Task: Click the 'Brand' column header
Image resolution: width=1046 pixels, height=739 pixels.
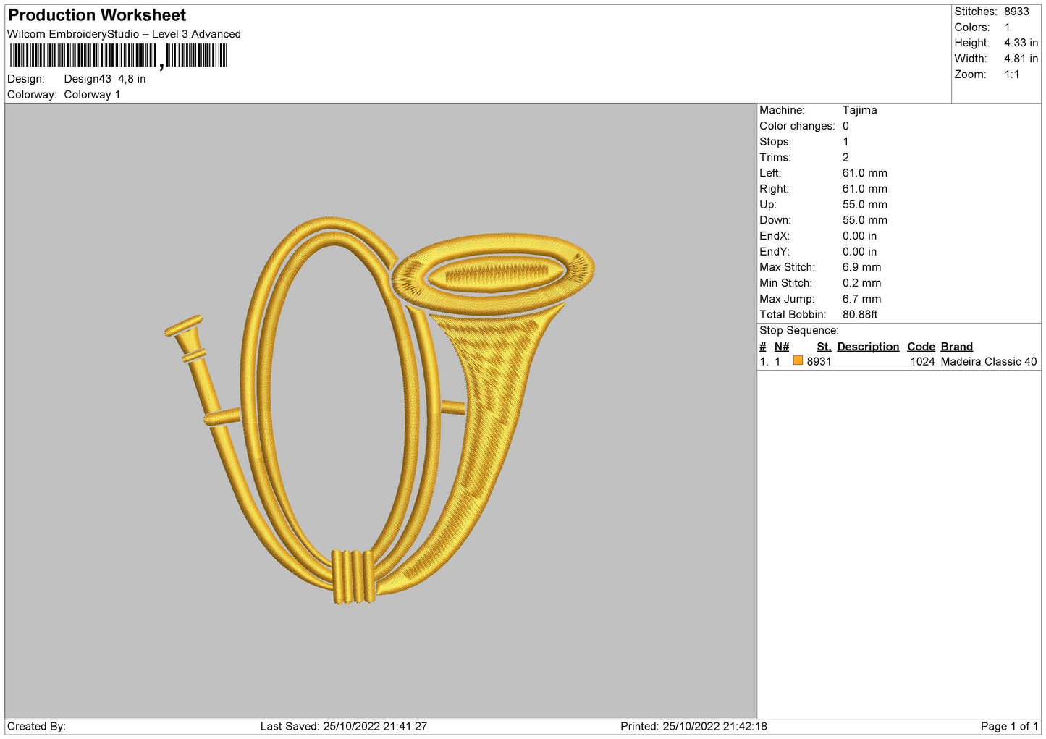Action: [956, 347]
